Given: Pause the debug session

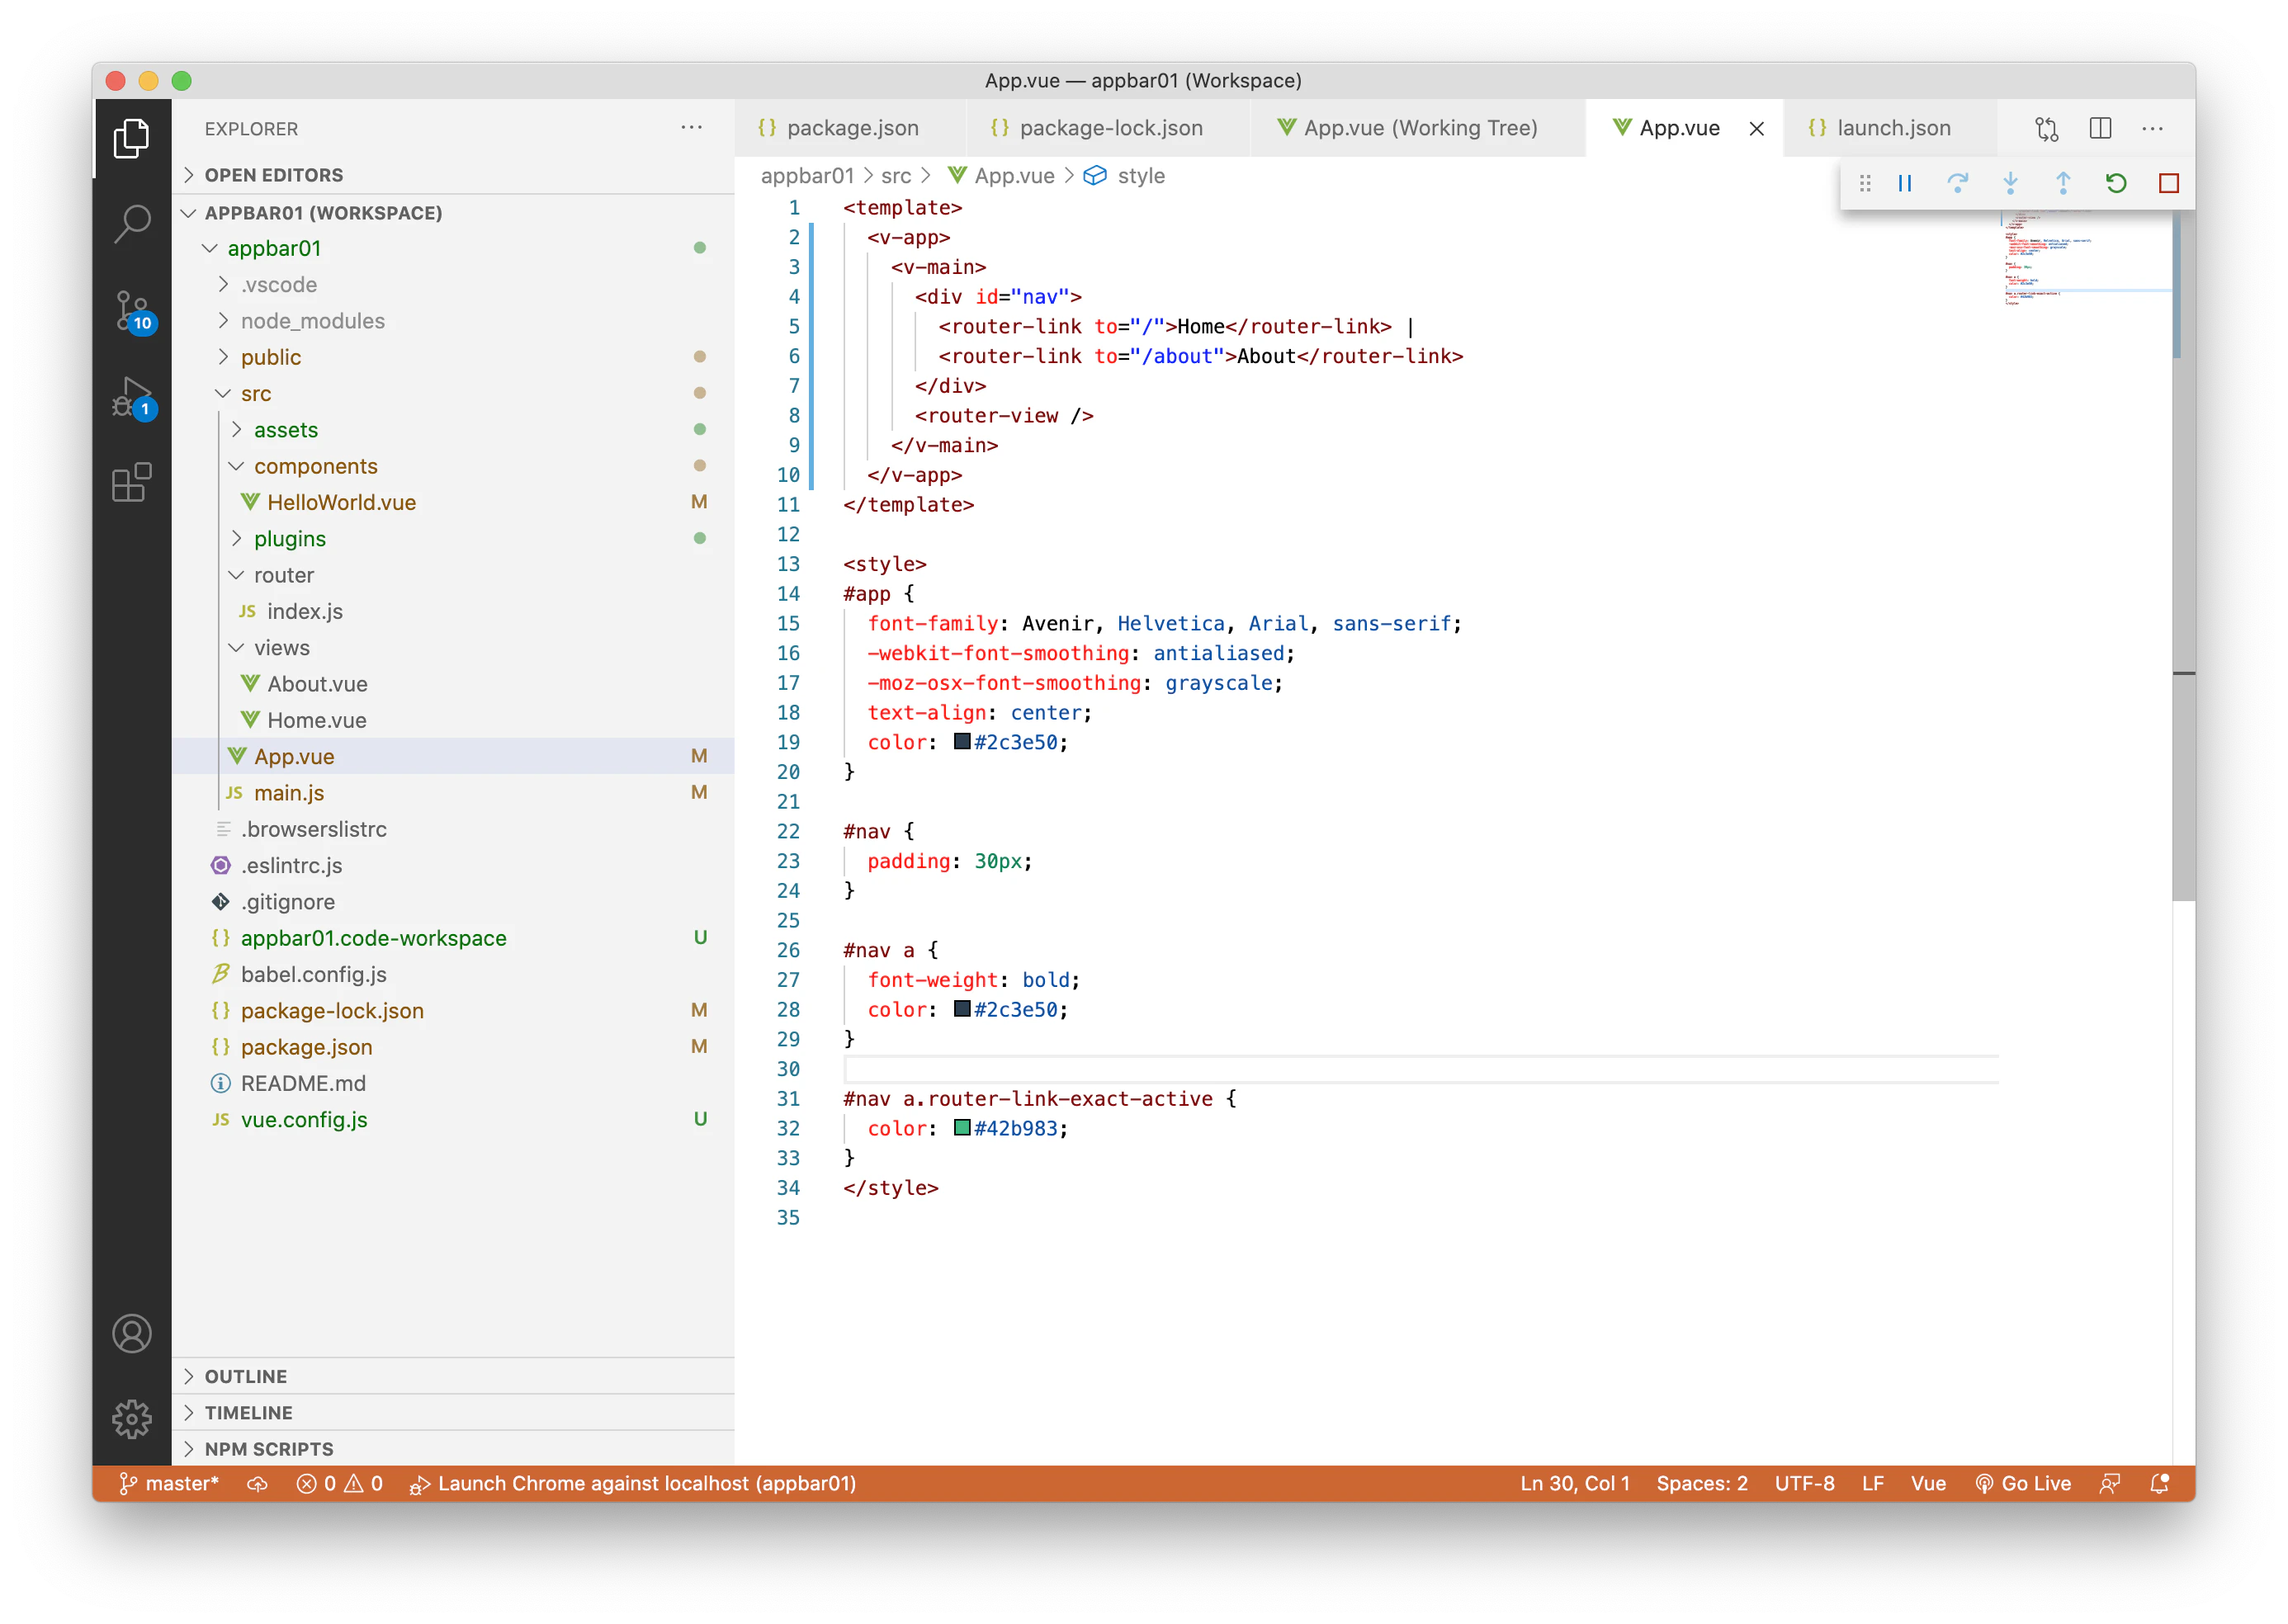Looking at the screenshot, I should click(1904, 183).
